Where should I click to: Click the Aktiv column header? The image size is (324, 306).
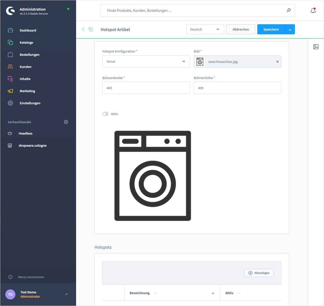[x=251, y=293]
